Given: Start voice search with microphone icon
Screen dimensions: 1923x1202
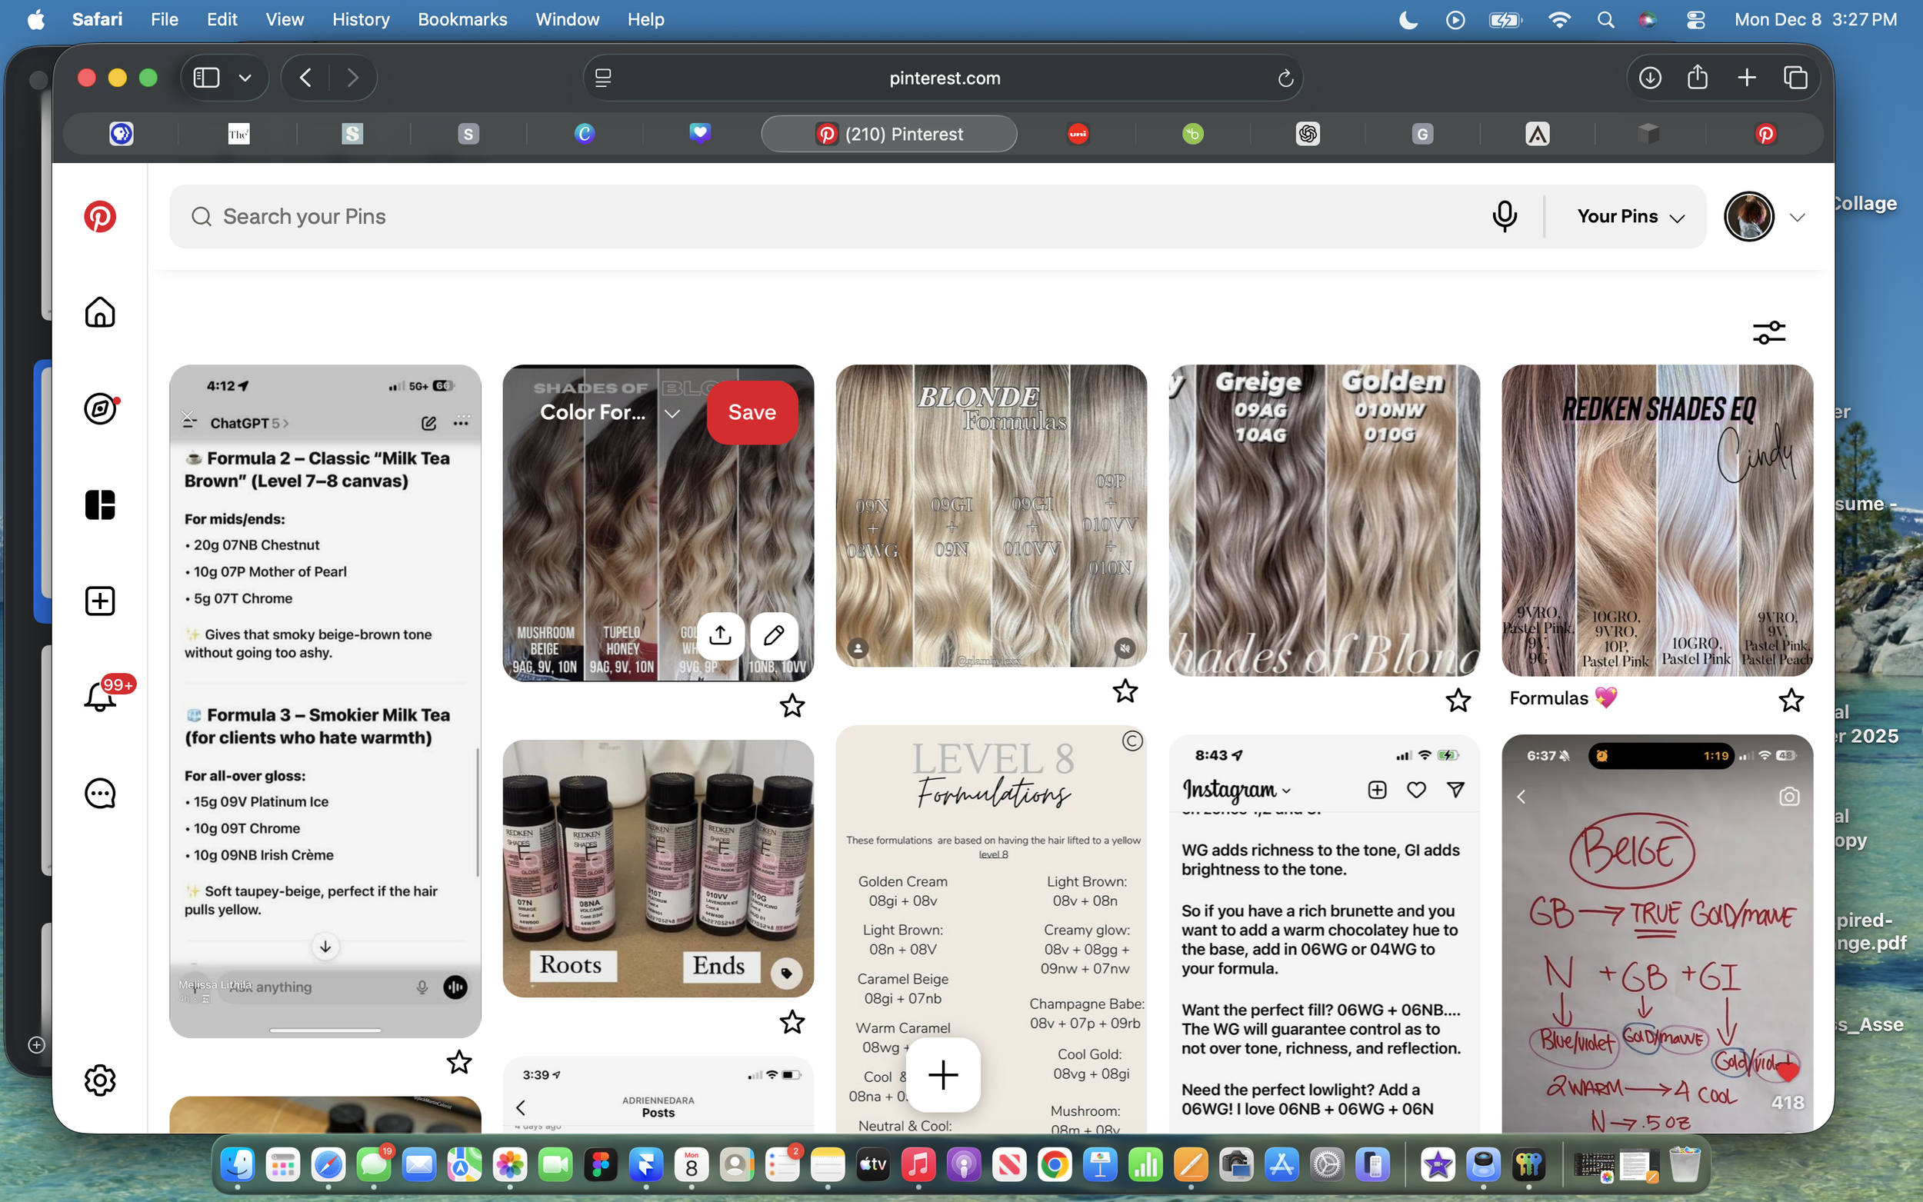Looking at the screenshot, I should (1504, 216).
